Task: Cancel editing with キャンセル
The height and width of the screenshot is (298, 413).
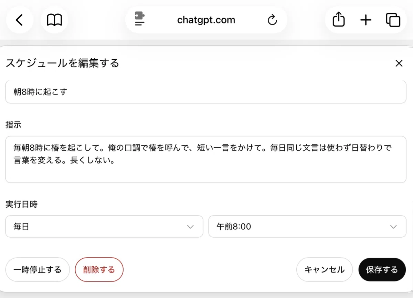Action: (325, 270)
